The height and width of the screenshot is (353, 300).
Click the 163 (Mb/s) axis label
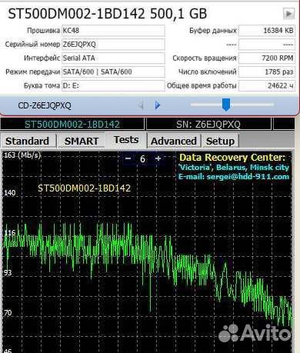22,155
